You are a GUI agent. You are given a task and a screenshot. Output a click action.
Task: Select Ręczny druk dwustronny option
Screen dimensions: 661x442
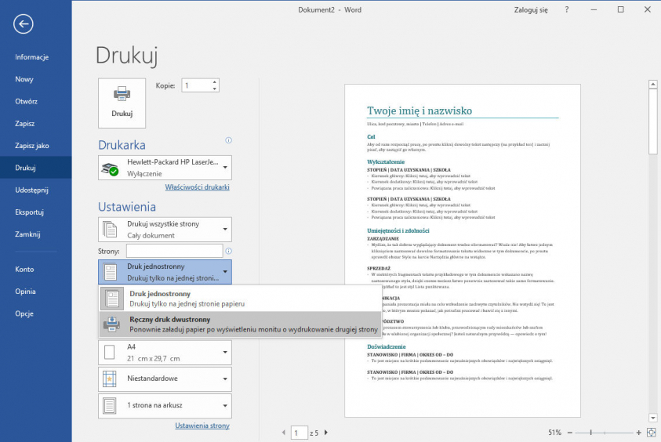pos(239,324)
